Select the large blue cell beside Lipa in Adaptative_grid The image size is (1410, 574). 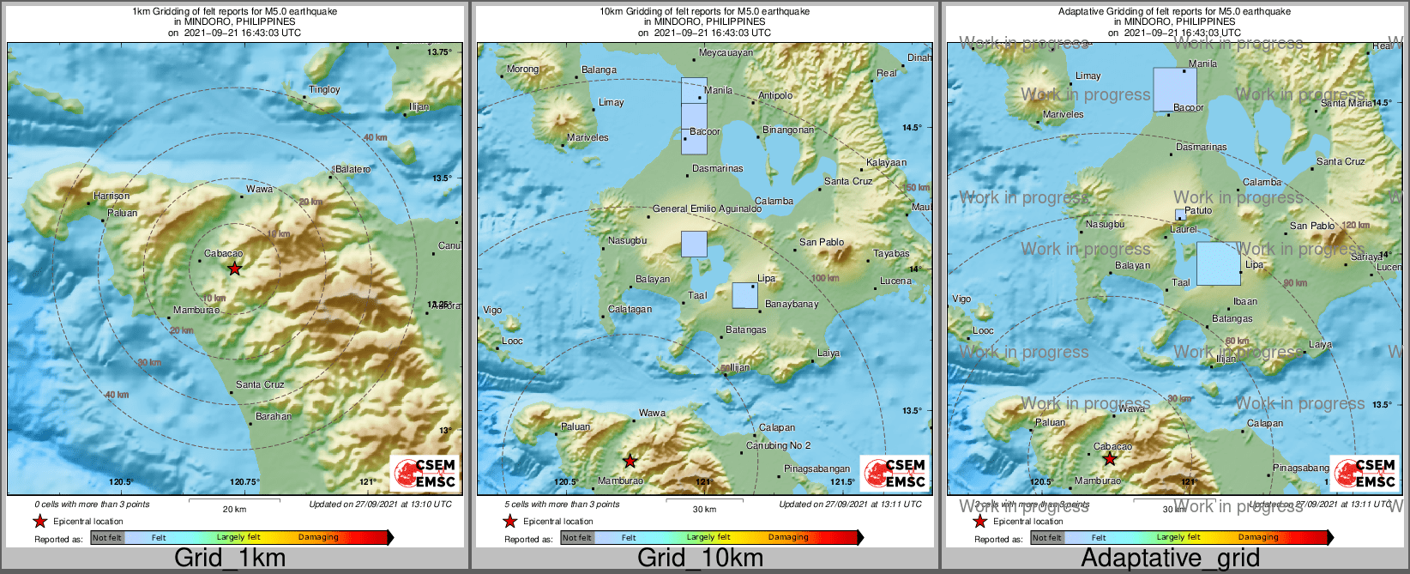pyautogui.click(x=1218, y=263)
